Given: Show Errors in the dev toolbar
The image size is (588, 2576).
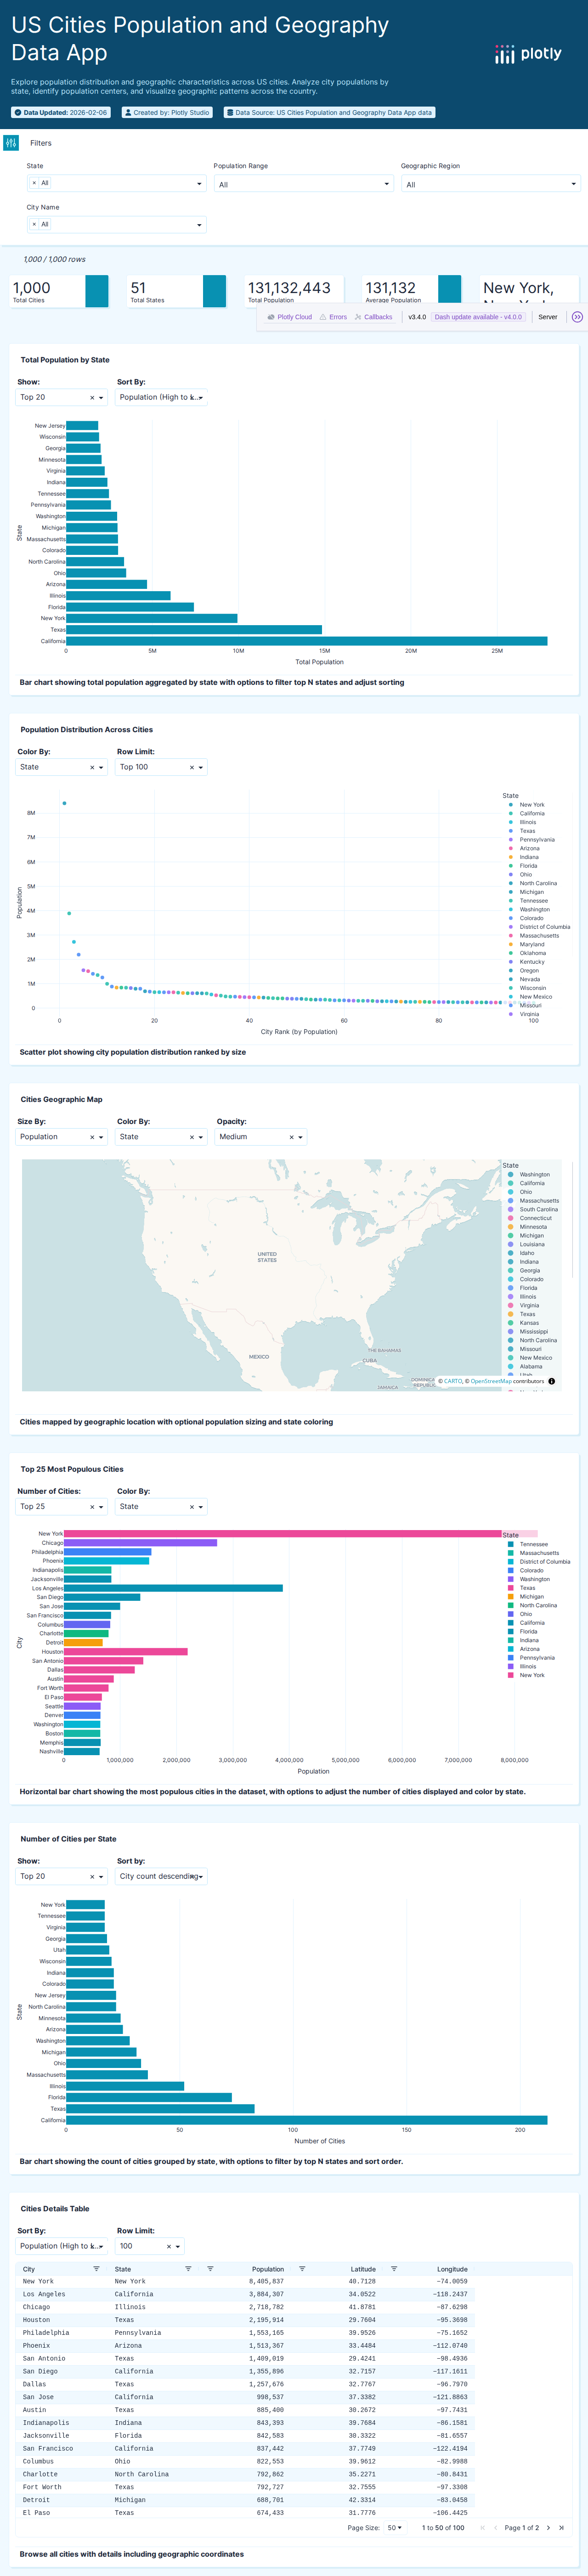Looking at the screenshot, I should click(333, 317).
